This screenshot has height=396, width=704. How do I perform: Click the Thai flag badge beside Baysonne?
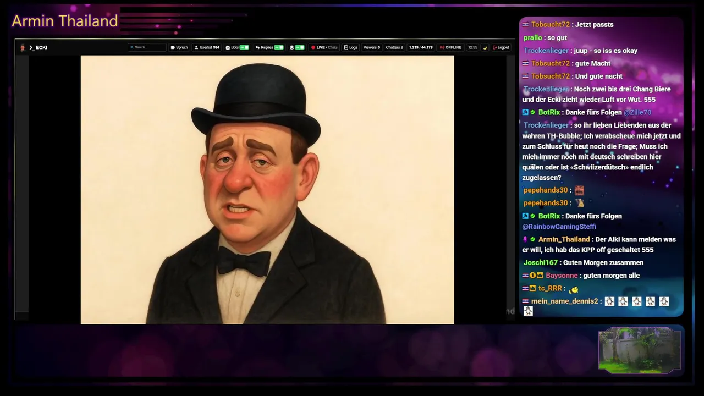coord(525,276)
